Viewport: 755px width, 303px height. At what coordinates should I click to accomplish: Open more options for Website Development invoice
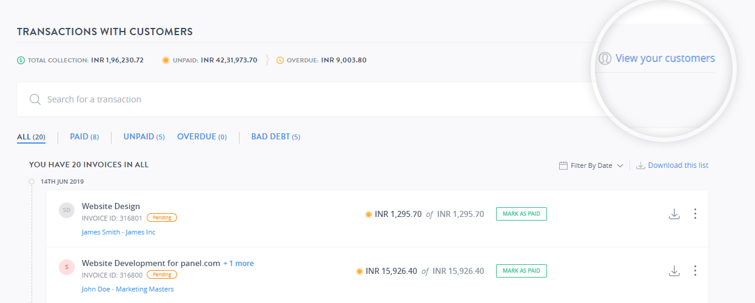tap(695, 271)
